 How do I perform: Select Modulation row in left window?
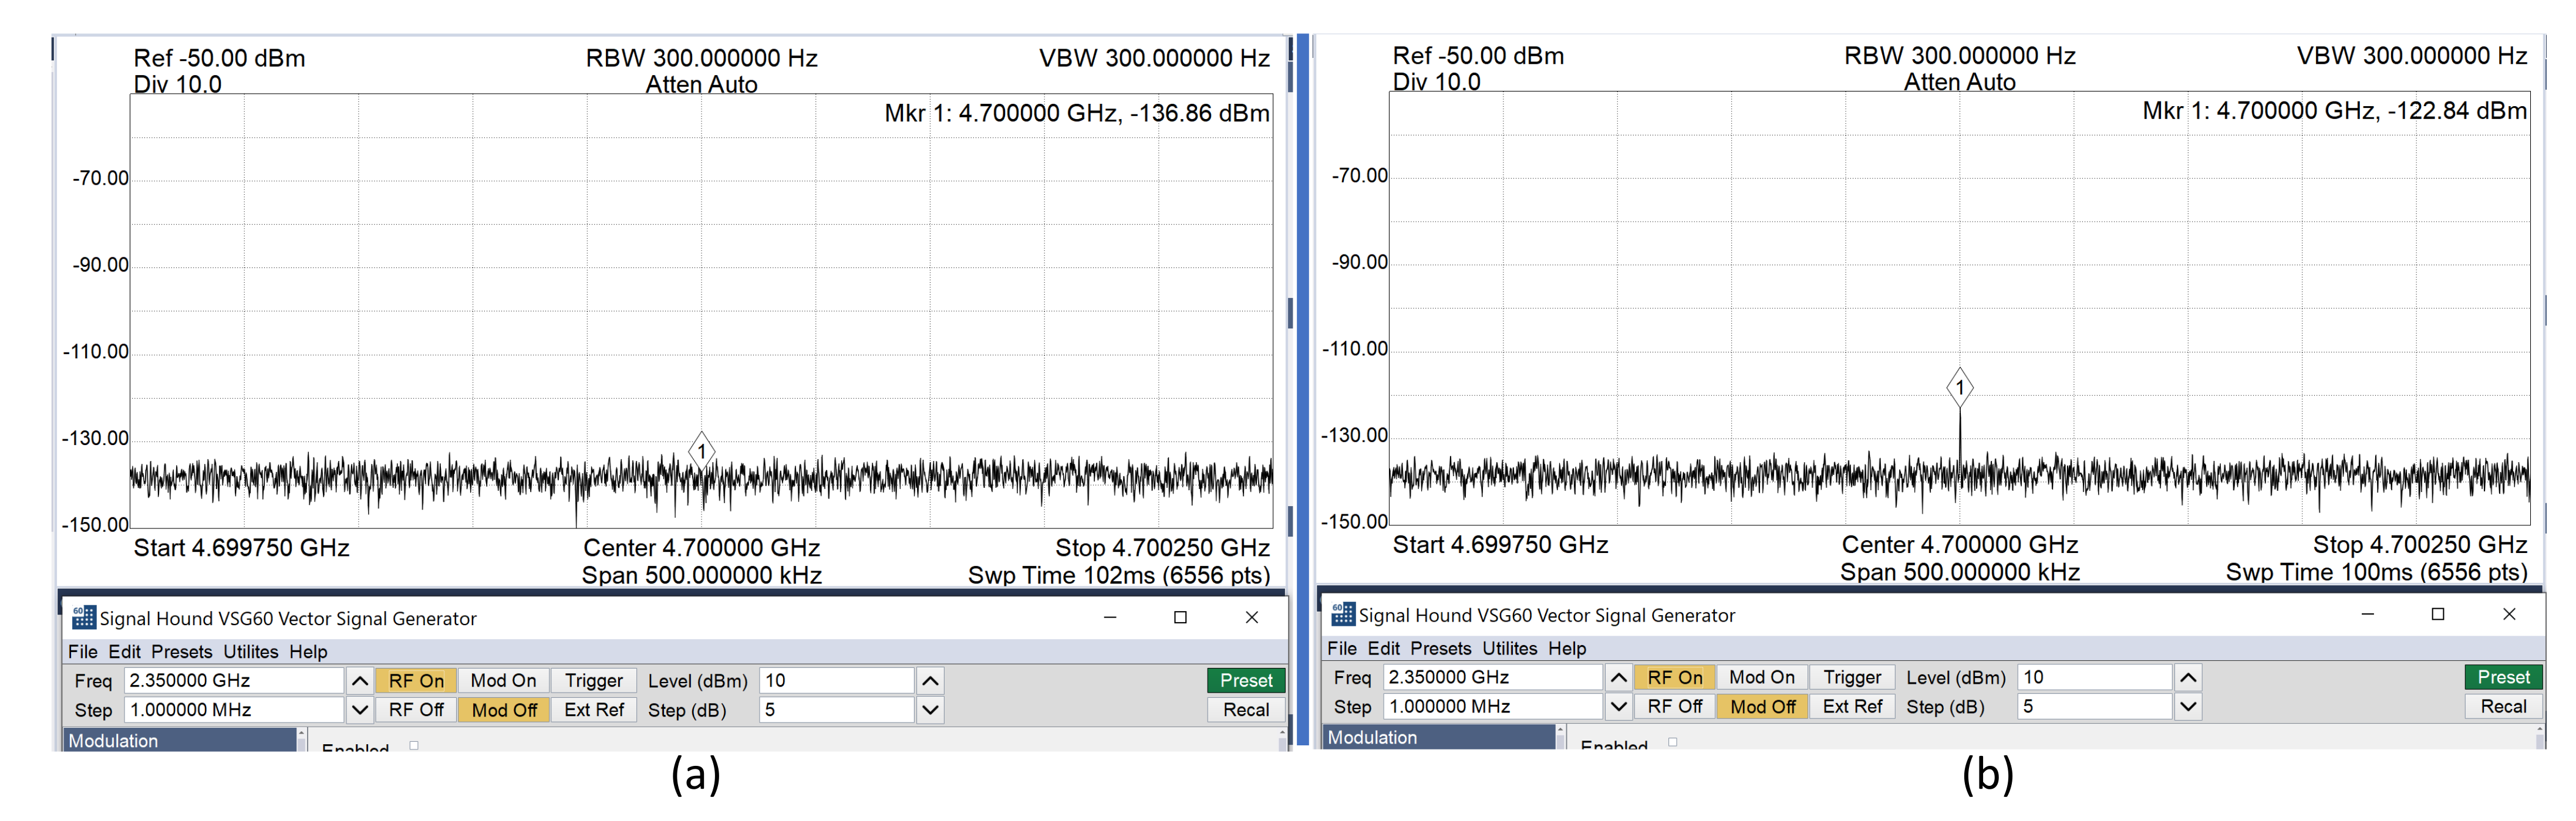tap(180, 740)
